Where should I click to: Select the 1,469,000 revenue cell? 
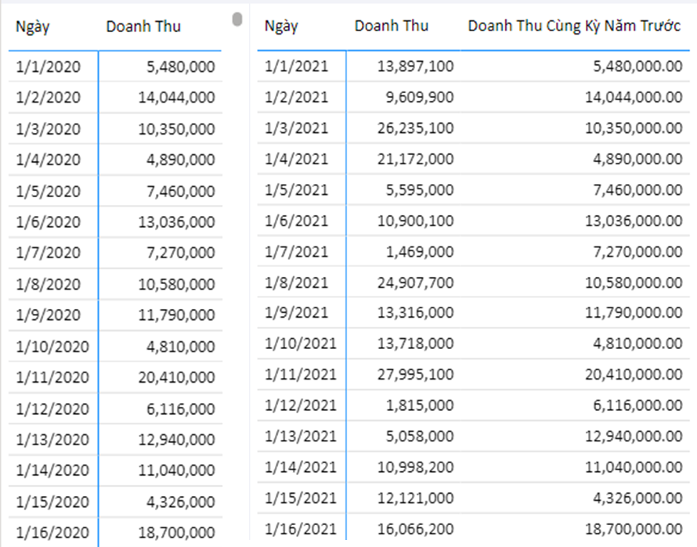[x=420, y=252]
